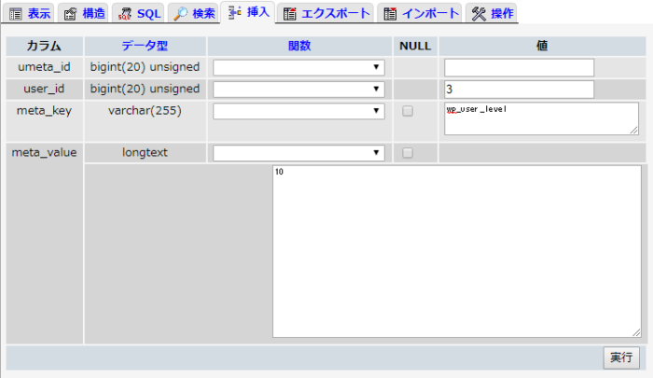Screen dimensions: 653x378
Task: Click the 表示 (Browse) table icon
Action: point(15,14)
